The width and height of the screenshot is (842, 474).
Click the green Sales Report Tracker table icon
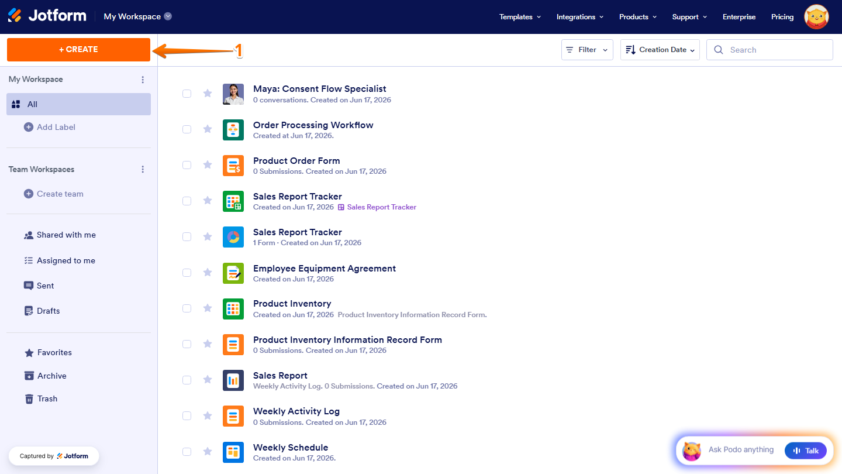[233, 201]
